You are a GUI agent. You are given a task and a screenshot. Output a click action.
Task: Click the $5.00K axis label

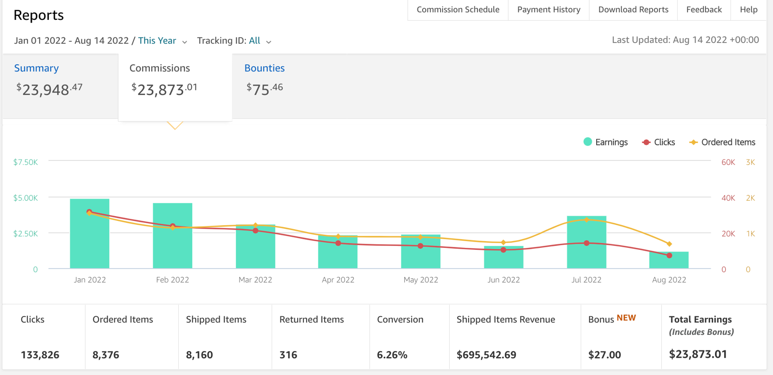click(26, 198)
